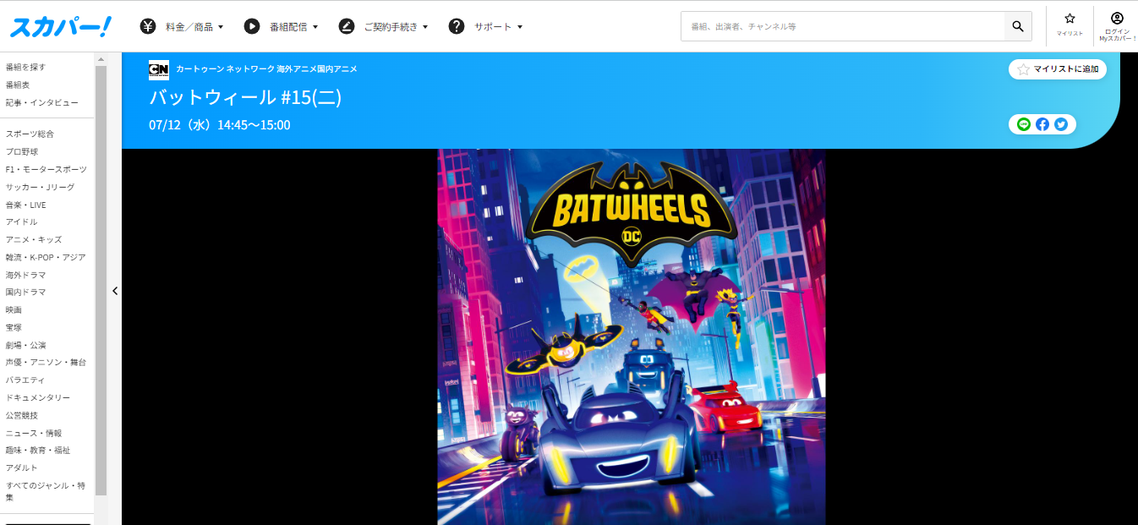Open マイリスト star icon in header
Viewport: 1138px width, 525px height.
tap(1070, 24)
